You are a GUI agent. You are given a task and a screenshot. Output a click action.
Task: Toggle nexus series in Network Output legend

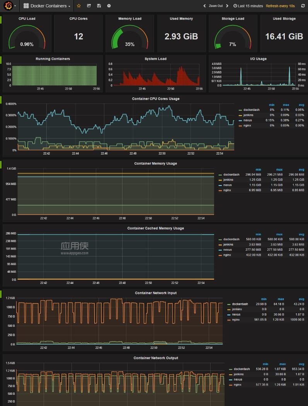click(238, 379)
